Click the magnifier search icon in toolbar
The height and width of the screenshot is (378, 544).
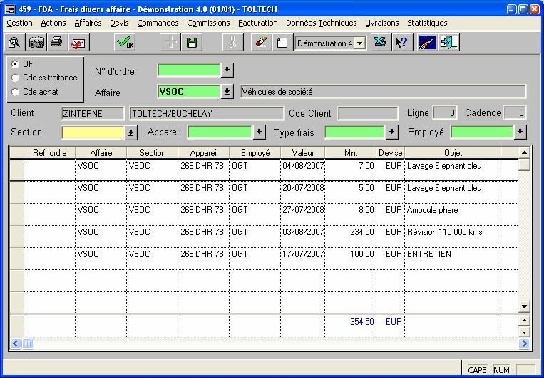pos(14,43)
